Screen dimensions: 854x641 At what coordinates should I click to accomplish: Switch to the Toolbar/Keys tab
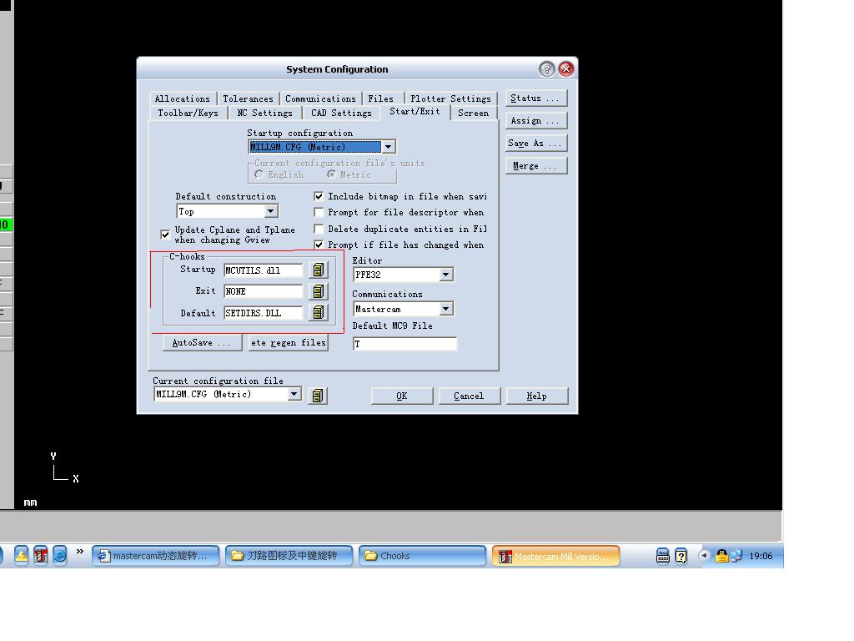(188, 113)
